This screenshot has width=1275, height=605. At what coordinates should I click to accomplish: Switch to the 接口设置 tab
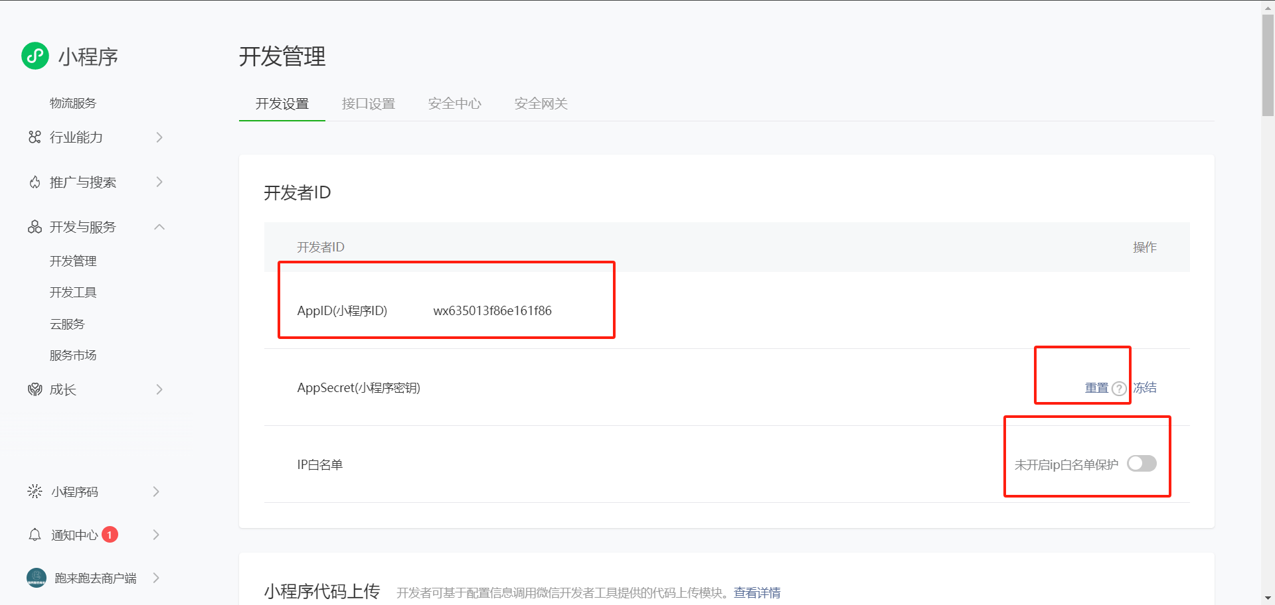point(368,103)
